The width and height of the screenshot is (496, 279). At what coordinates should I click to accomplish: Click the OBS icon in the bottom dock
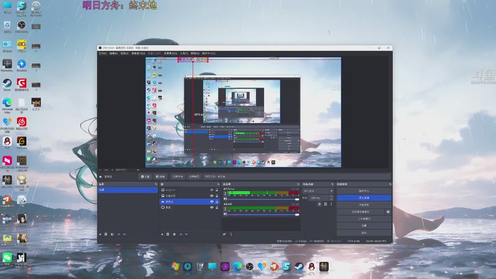[x=250, y=267]
